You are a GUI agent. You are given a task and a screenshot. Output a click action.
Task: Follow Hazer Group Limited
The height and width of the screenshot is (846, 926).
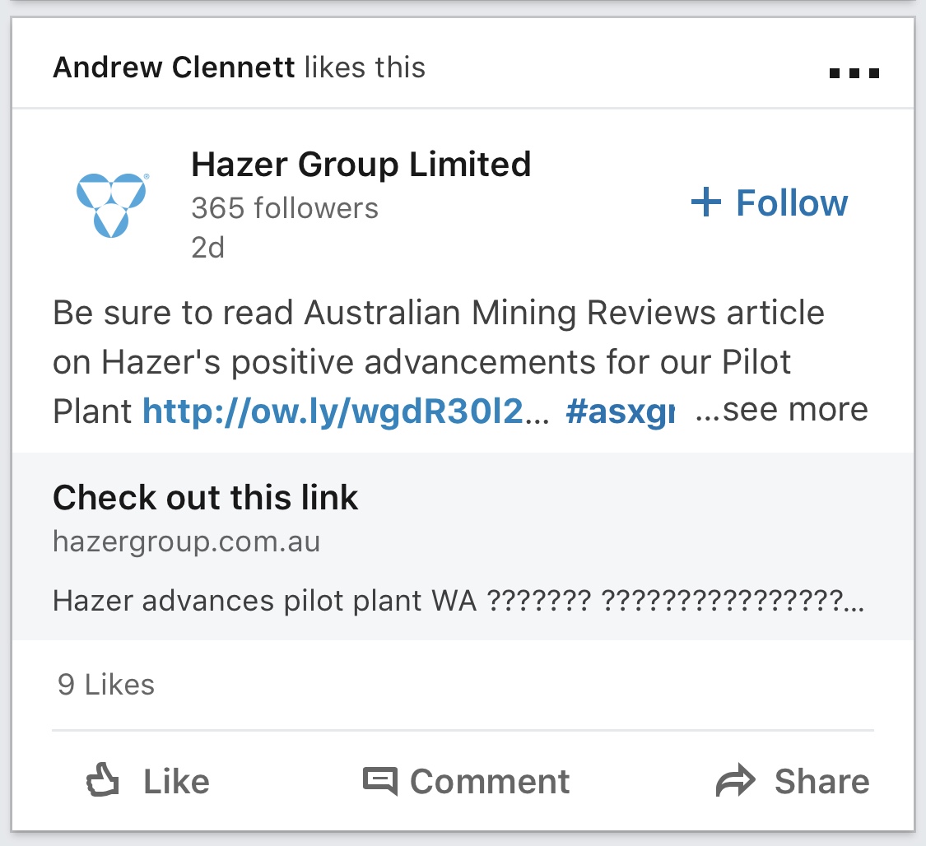(770, 202)
